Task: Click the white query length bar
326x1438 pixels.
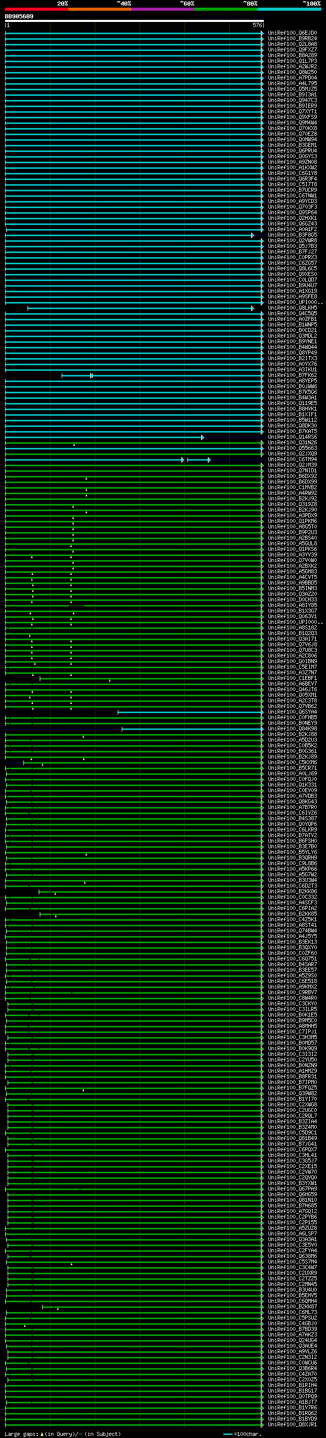Action: click(x=134, y=20)
